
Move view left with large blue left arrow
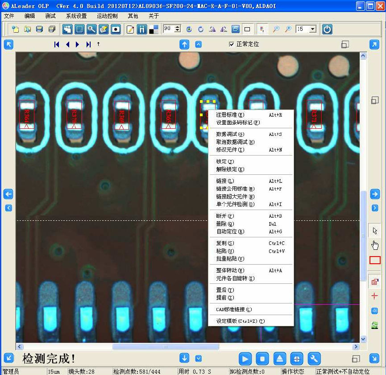pyautogui.click(x=8, y=194)
